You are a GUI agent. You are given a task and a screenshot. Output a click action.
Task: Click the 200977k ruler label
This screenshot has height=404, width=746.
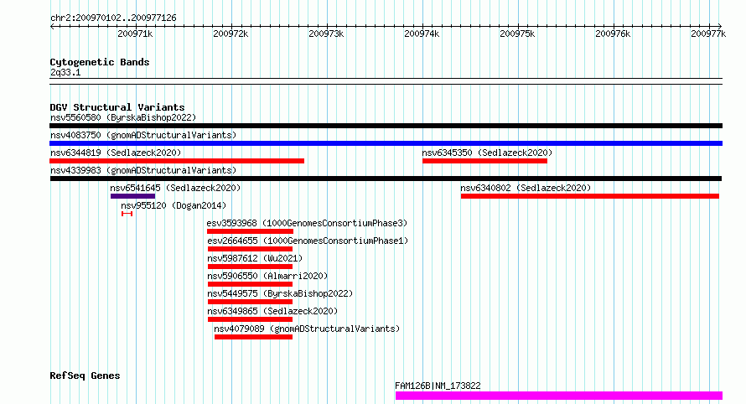click(708, 34)
